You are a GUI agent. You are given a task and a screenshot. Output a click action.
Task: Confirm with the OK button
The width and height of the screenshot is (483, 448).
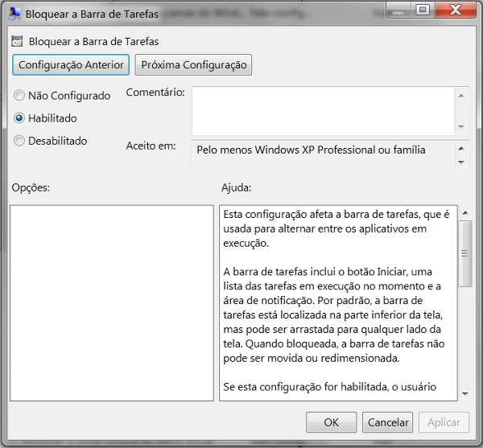pyautogui.click(x=332, y=422)
